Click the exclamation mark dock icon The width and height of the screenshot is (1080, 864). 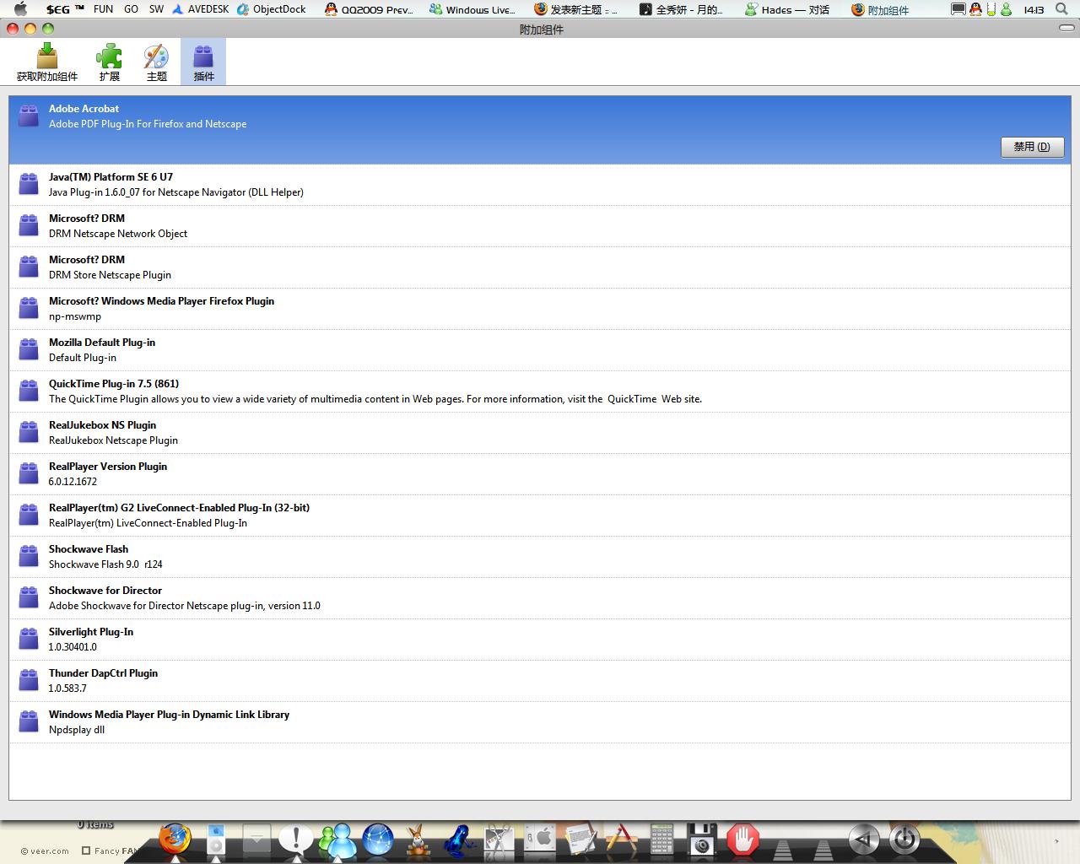[295, 840]
